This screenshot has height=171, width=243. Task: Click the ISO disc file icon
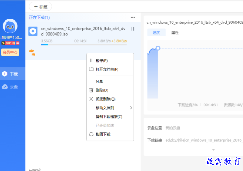(x=33, y=31)
